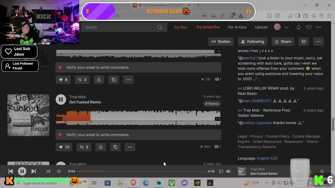Open Leo AI sparkle icon
The height and width of the screenshot is (188, 335).
click(x=314, y=16)
